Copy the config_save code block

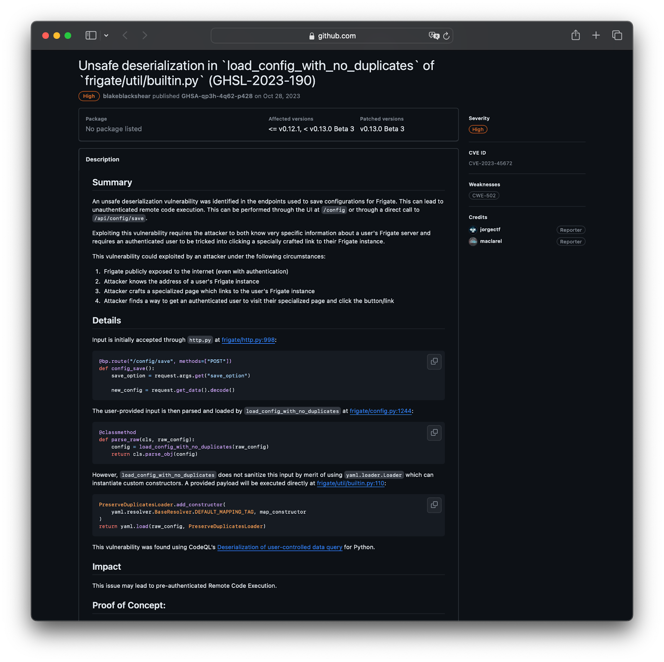[434, 362]
